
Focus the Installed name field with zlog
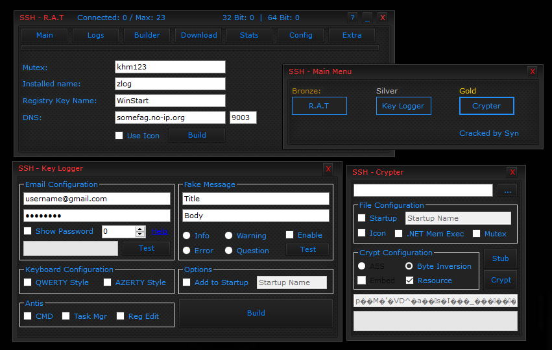[x=170, y=84]
